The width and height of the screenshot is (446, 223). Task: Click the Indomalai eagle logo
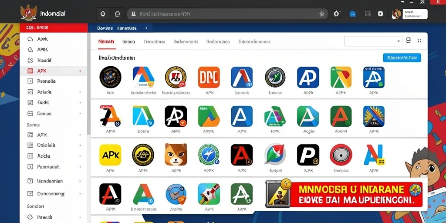pyautogui.click(x=28, y=13)
